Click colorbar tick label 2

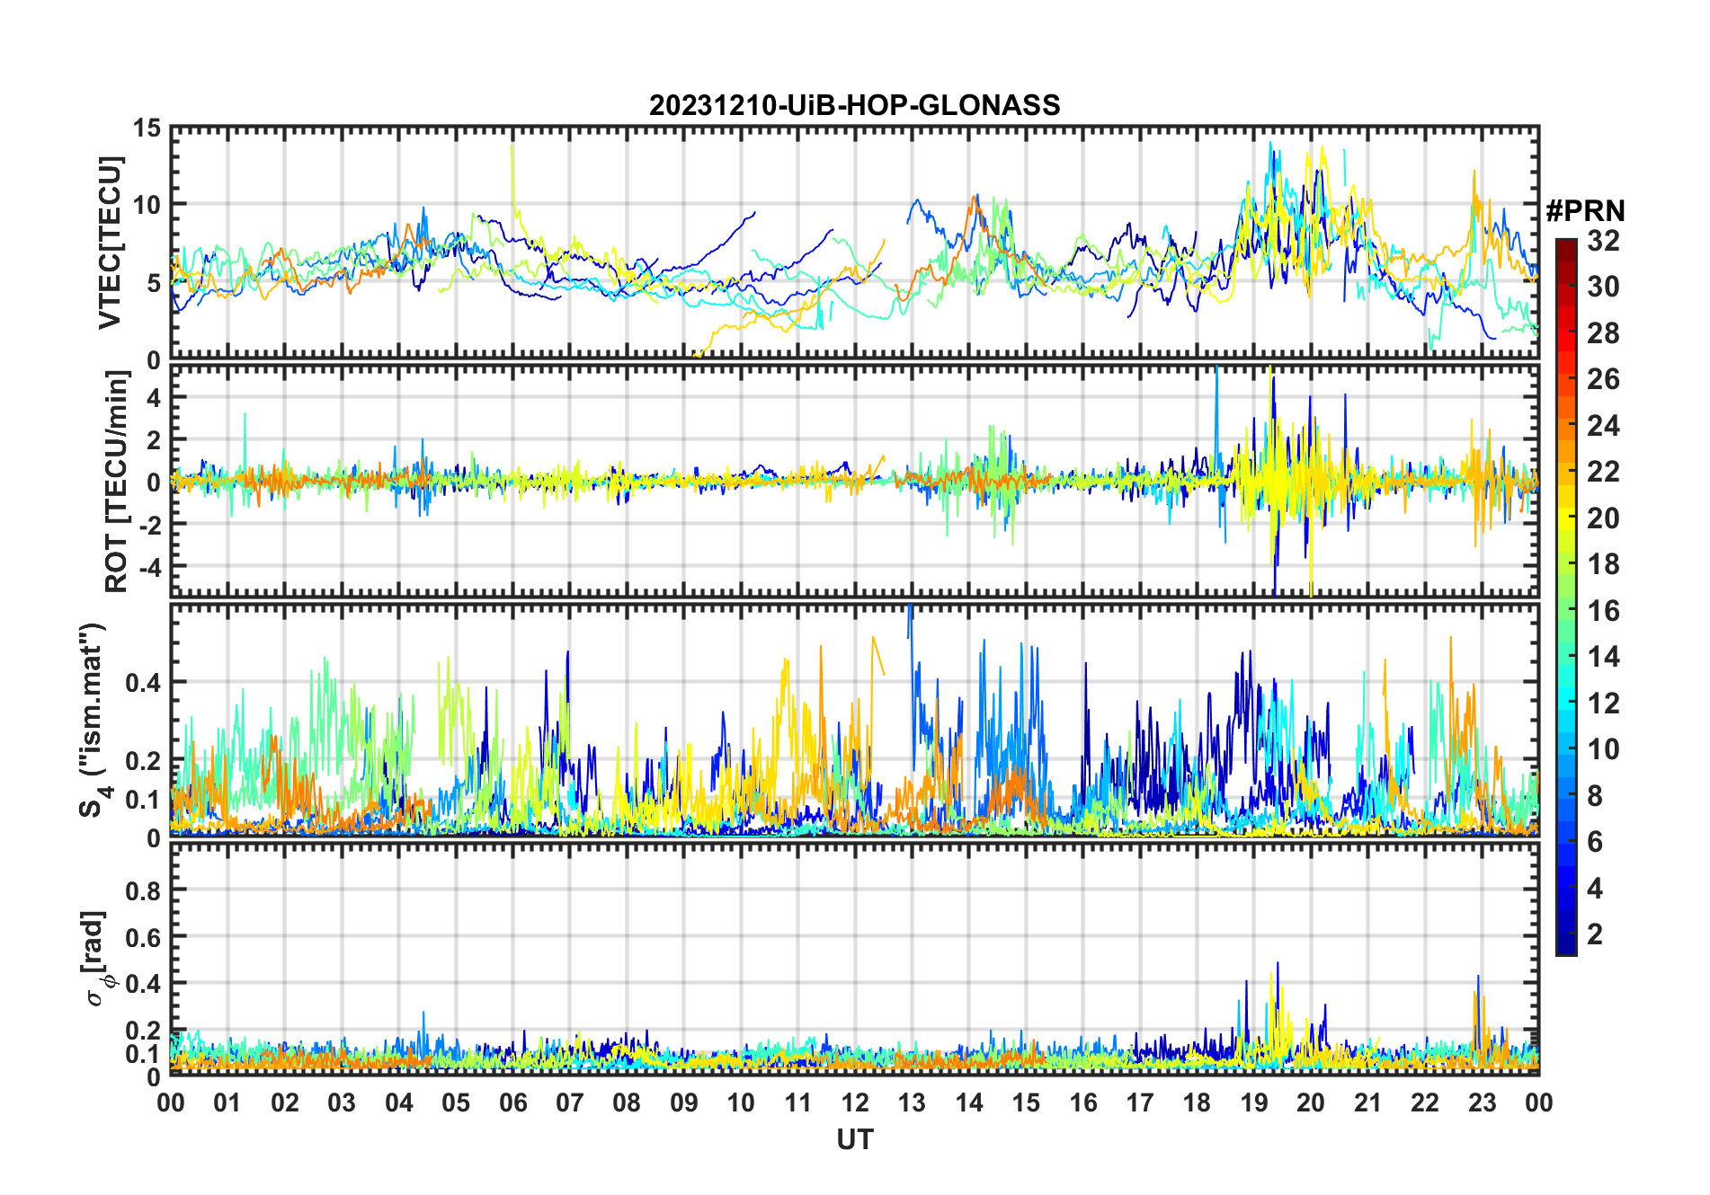[1595, 934]
